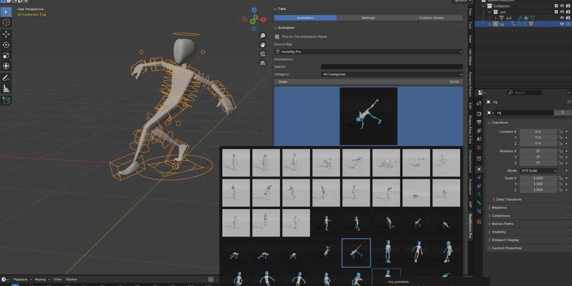Select the Rotate tool

point(6,44)
